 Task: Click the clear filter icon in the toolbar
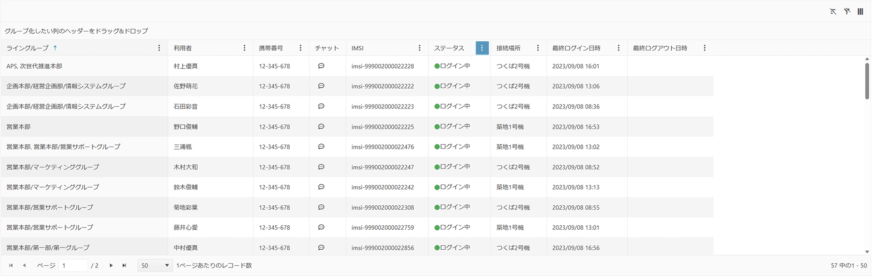pos(847,11)
